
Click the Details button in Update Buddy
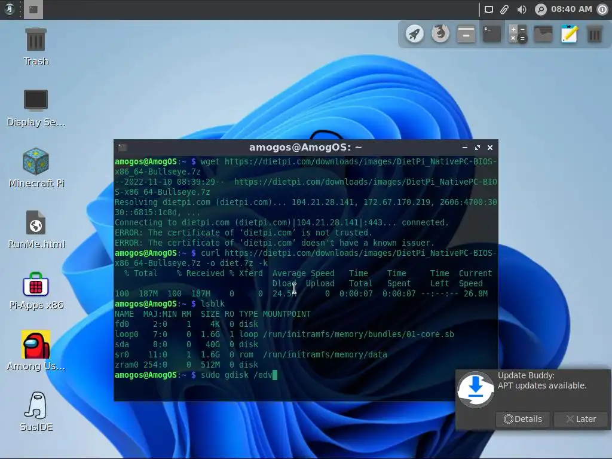[523, 419]
